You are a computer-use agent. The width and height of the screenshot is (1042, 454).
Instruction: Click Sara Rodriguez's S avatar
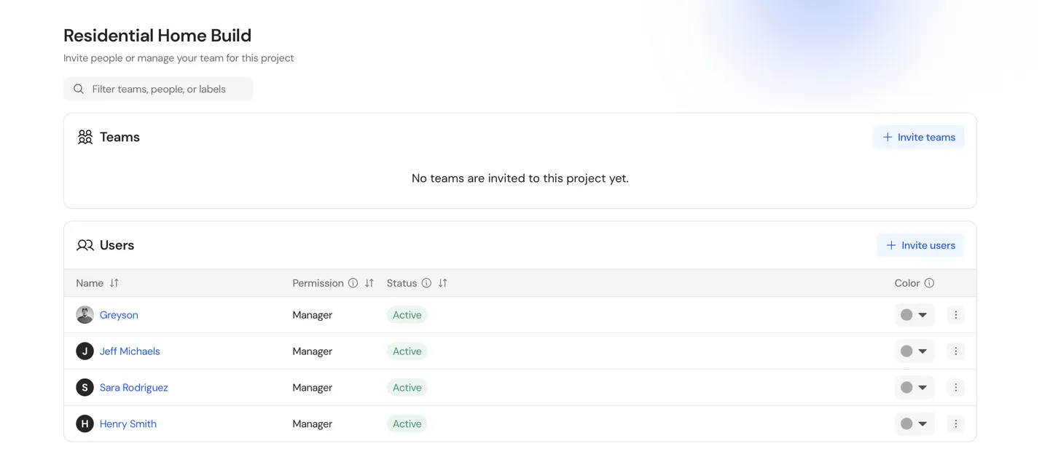click(x=85, y=387)
